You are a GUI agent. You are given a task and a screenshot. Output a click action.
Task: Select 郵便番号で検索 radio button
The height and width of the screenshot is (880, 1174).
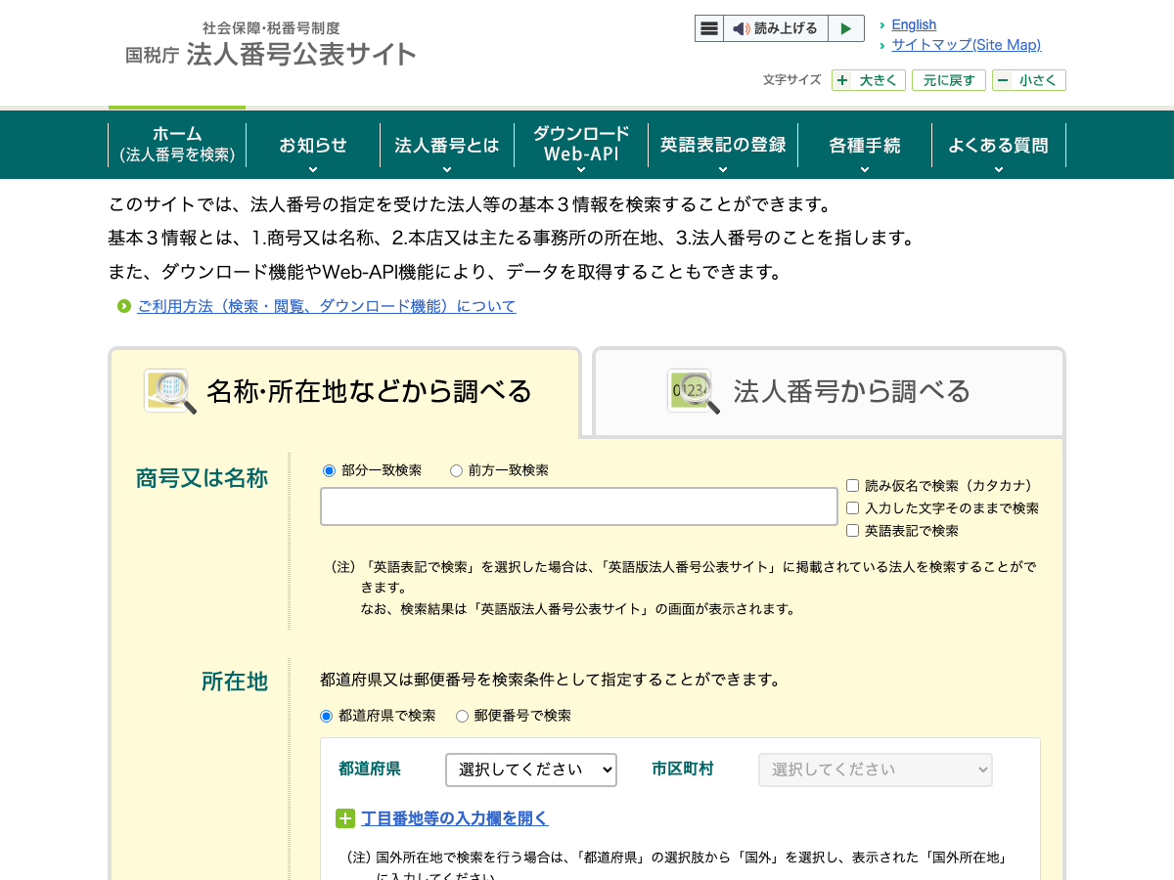point(463,716)
